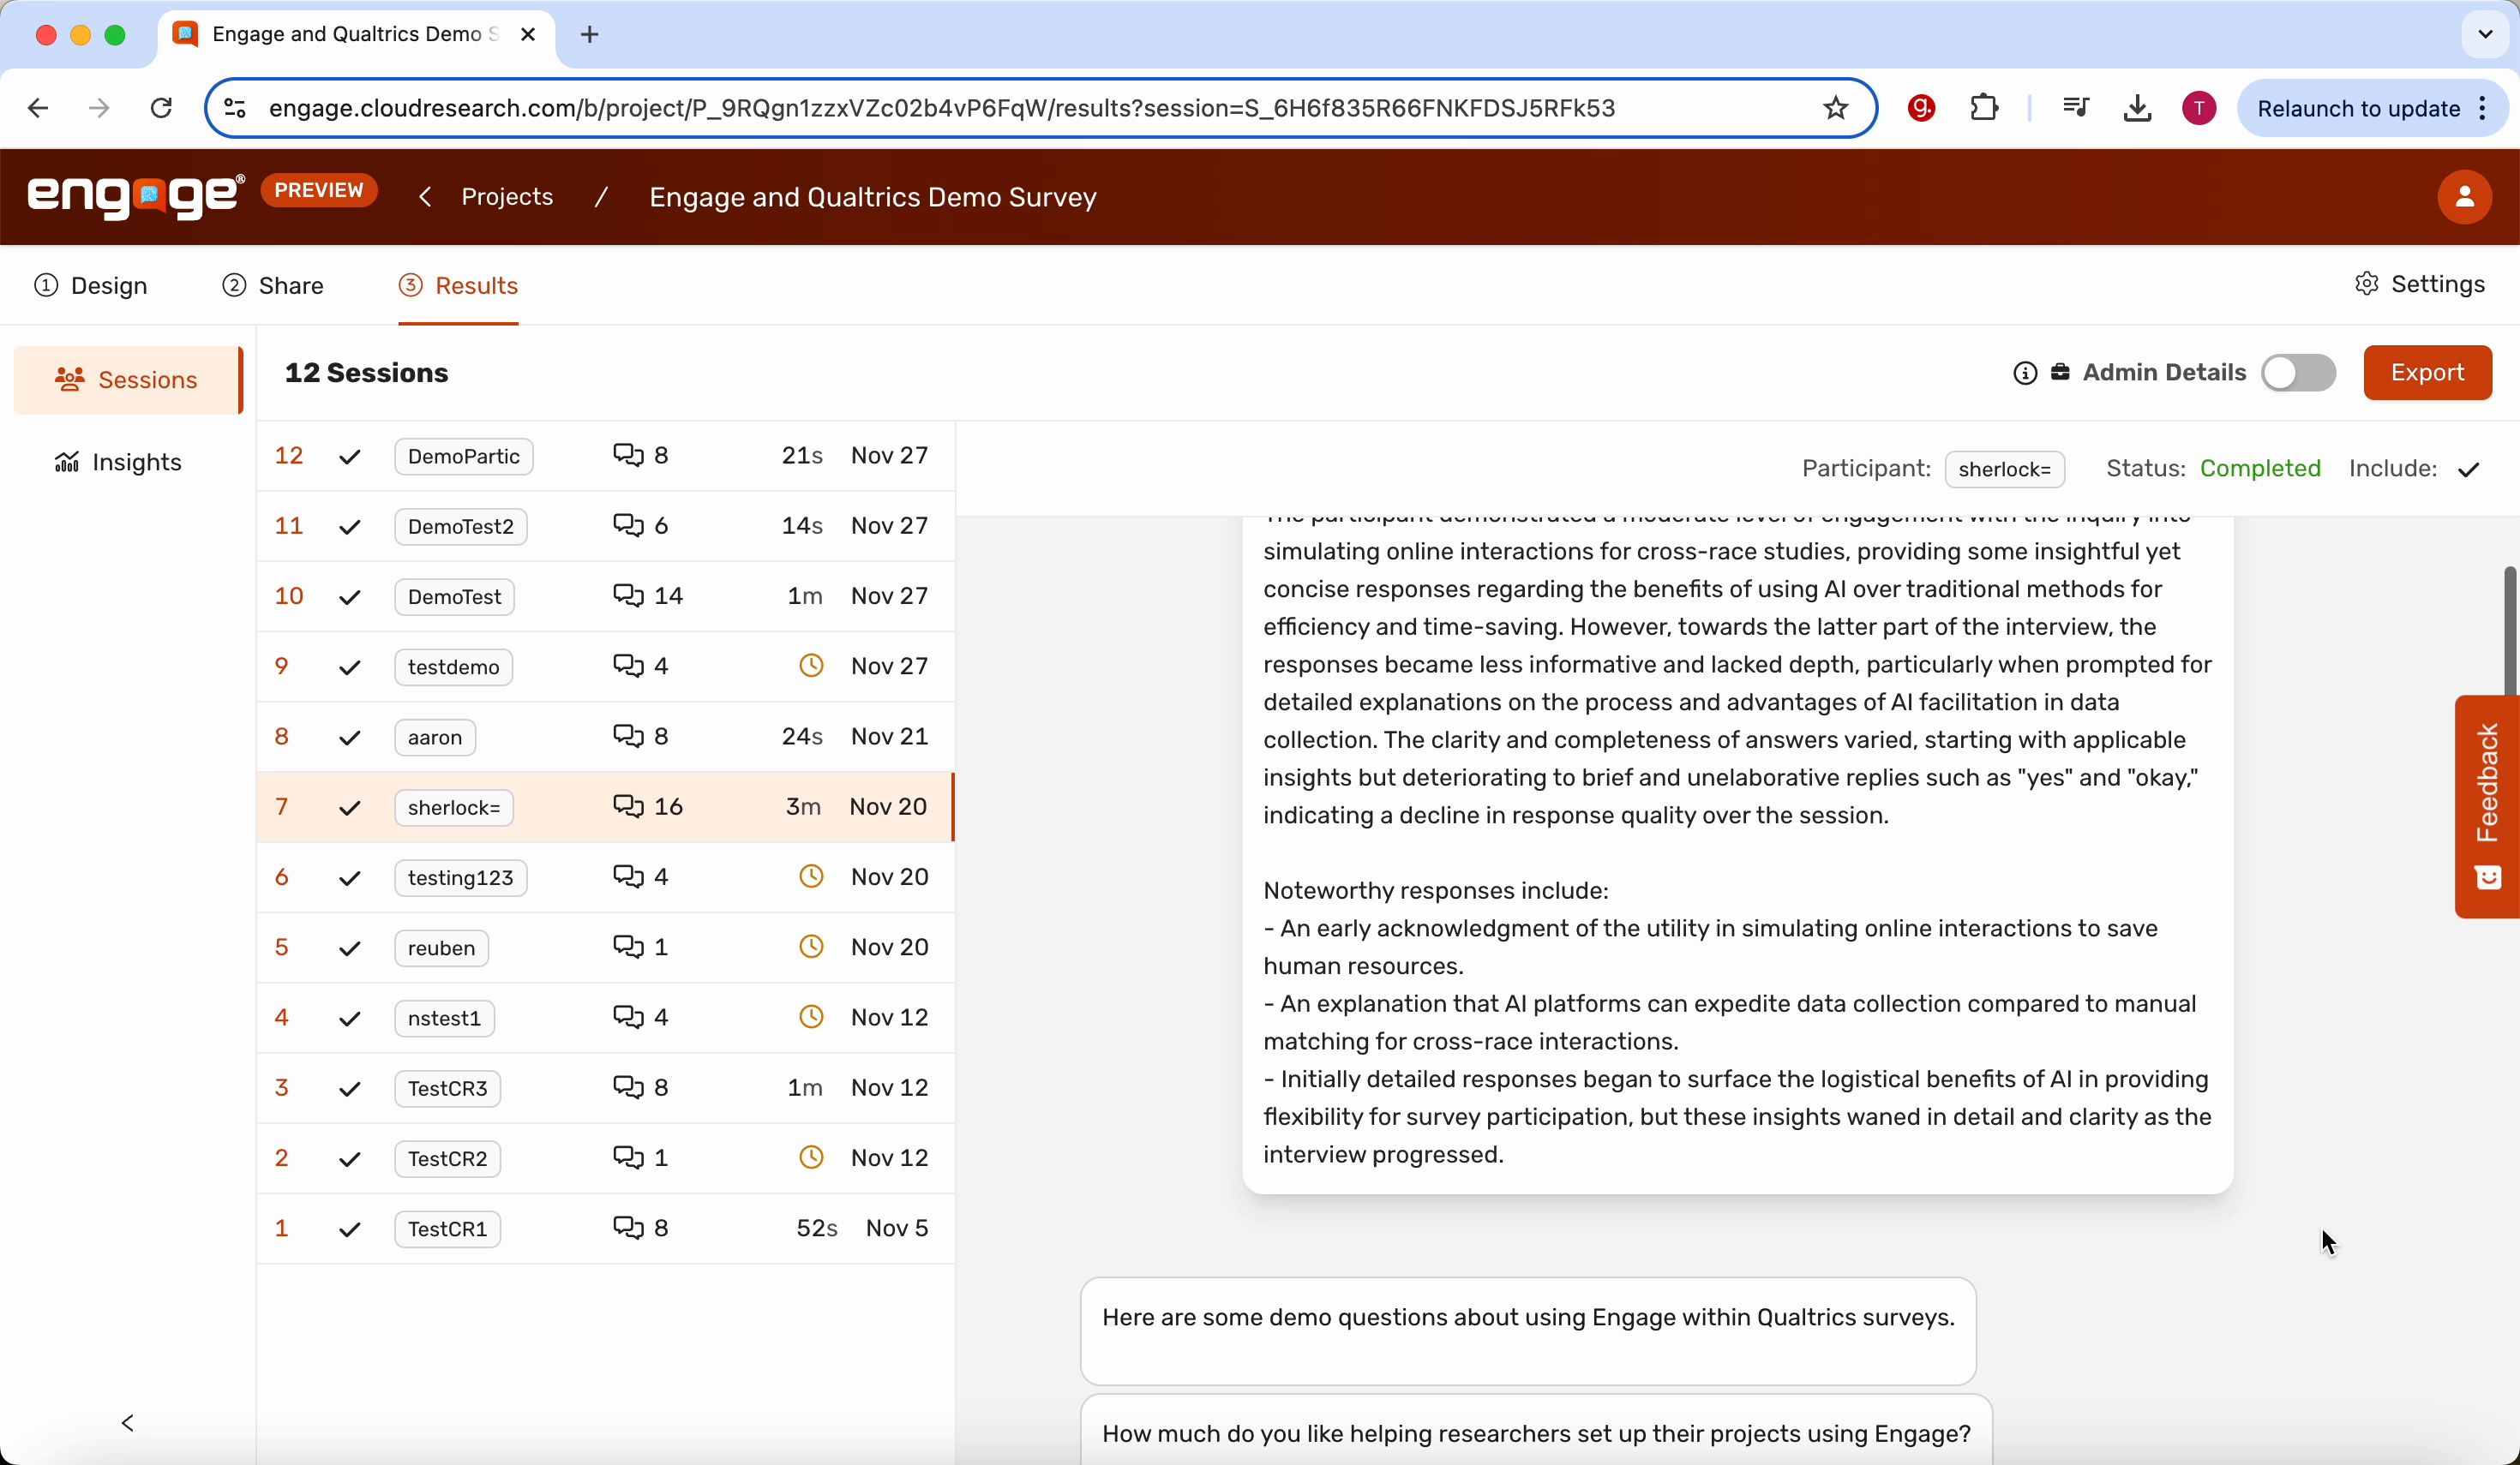Toggle include checkmark for session 11
2520x1465 pixels.
pos(349,527)
